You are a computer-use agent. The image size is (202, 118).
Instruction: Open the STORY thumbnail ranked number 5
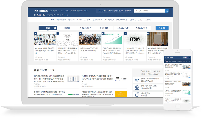click(135, 39)
